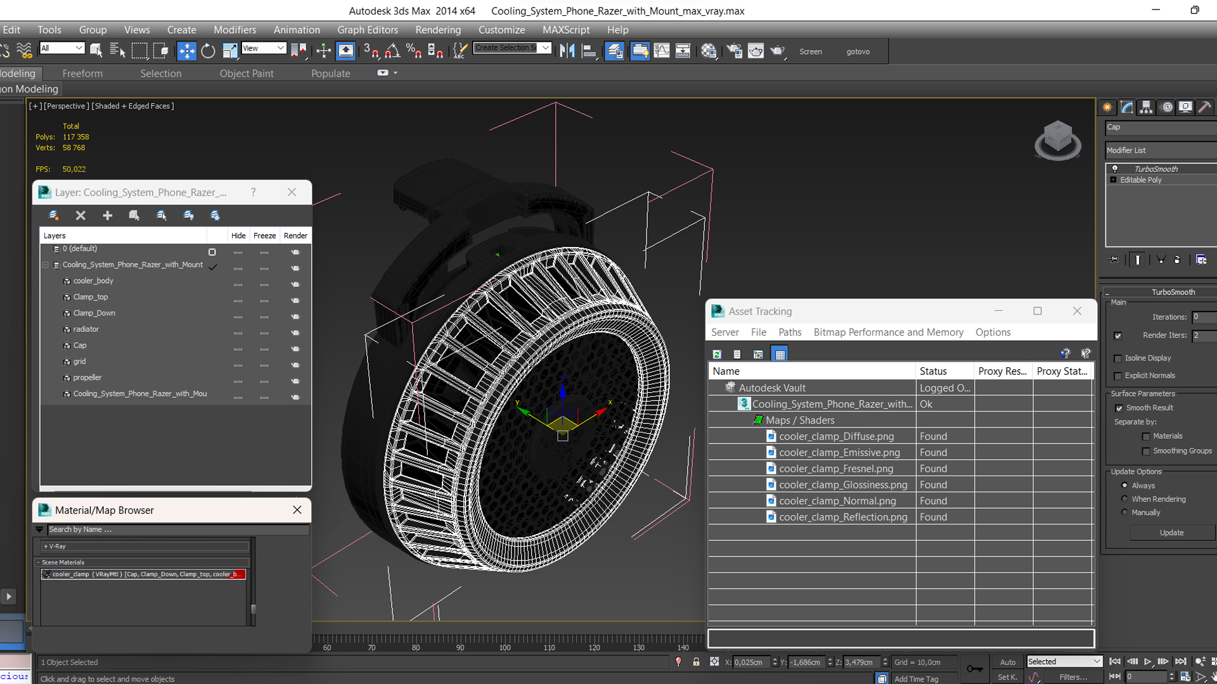Click the Render Production teapot icon
The image size is (1217, 684).
click(x=778, y=51)
